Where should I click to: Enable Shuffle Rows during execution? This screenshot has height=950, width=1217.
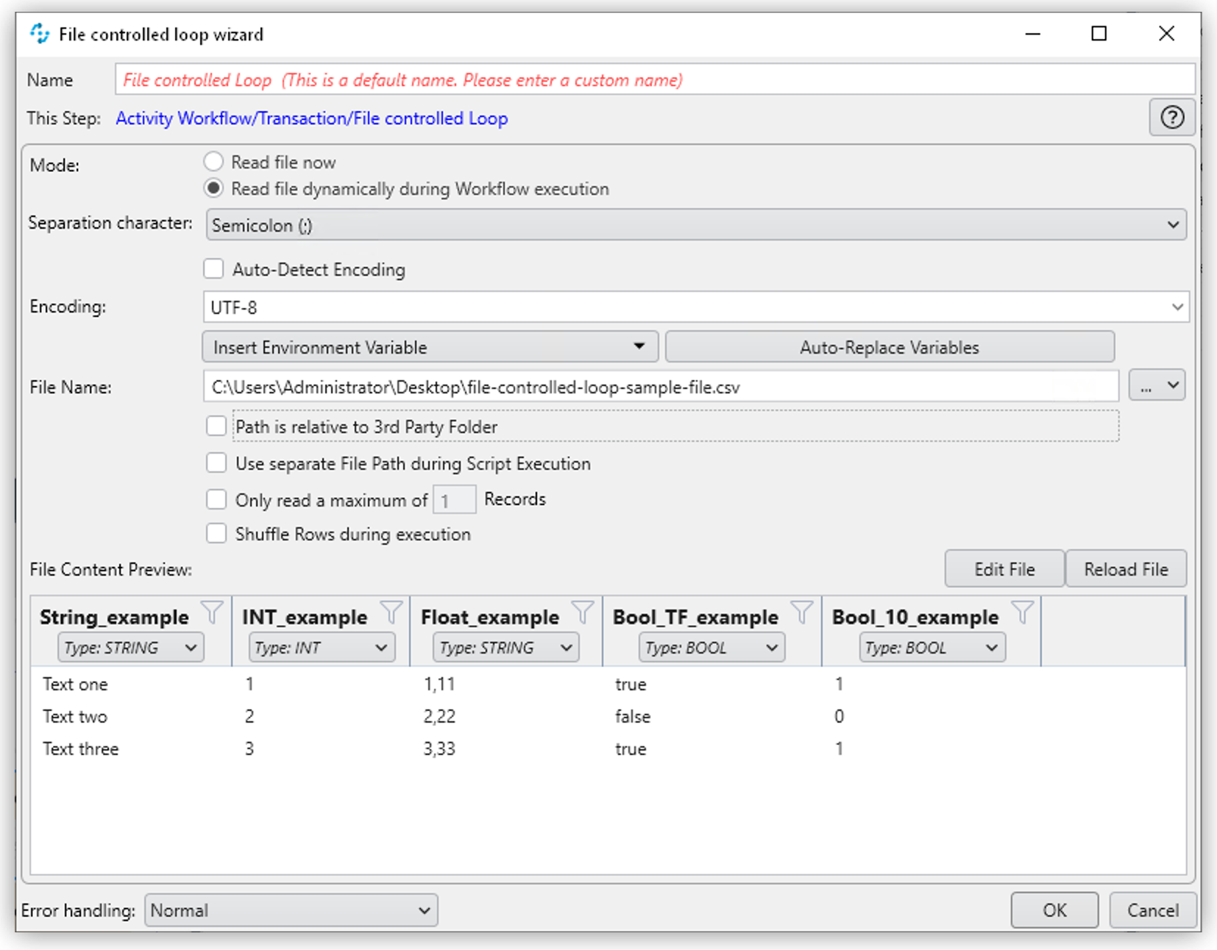pyautogui.click(x=216, y=533)
